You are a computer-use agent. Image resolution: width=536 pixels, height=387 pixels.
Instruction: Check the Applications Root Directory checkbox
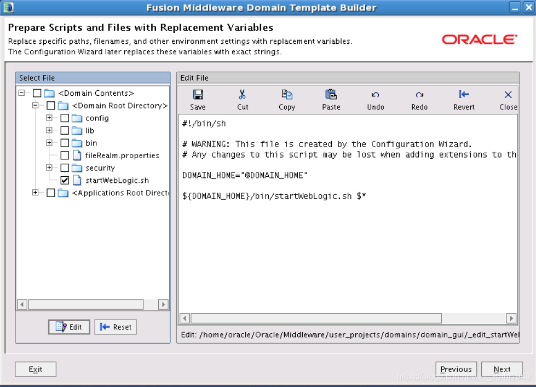pyautogui.click(x=50, y=193)
